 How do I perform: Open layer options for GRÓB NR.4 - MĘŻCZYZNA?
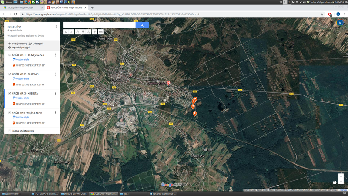(56, 112)
